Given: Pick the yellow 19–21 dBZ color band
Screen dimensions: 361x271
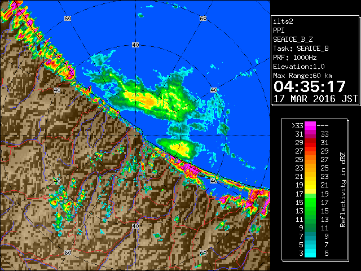Looking at the screenshot, I should coord(310,185).
